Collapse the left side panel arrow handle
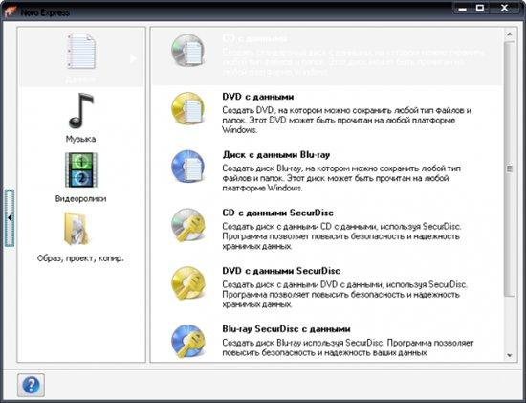 [x=10, y=217]
